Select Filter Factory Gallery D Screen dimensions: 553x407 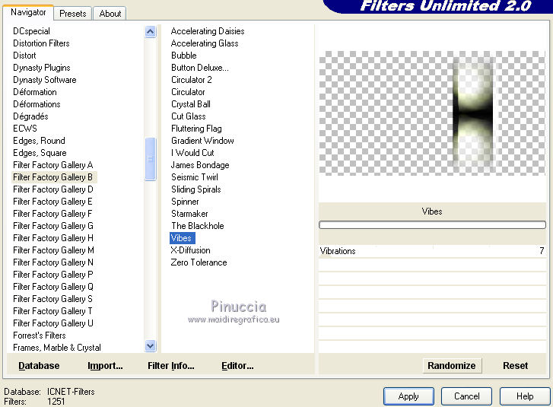[x=53, y=189]
